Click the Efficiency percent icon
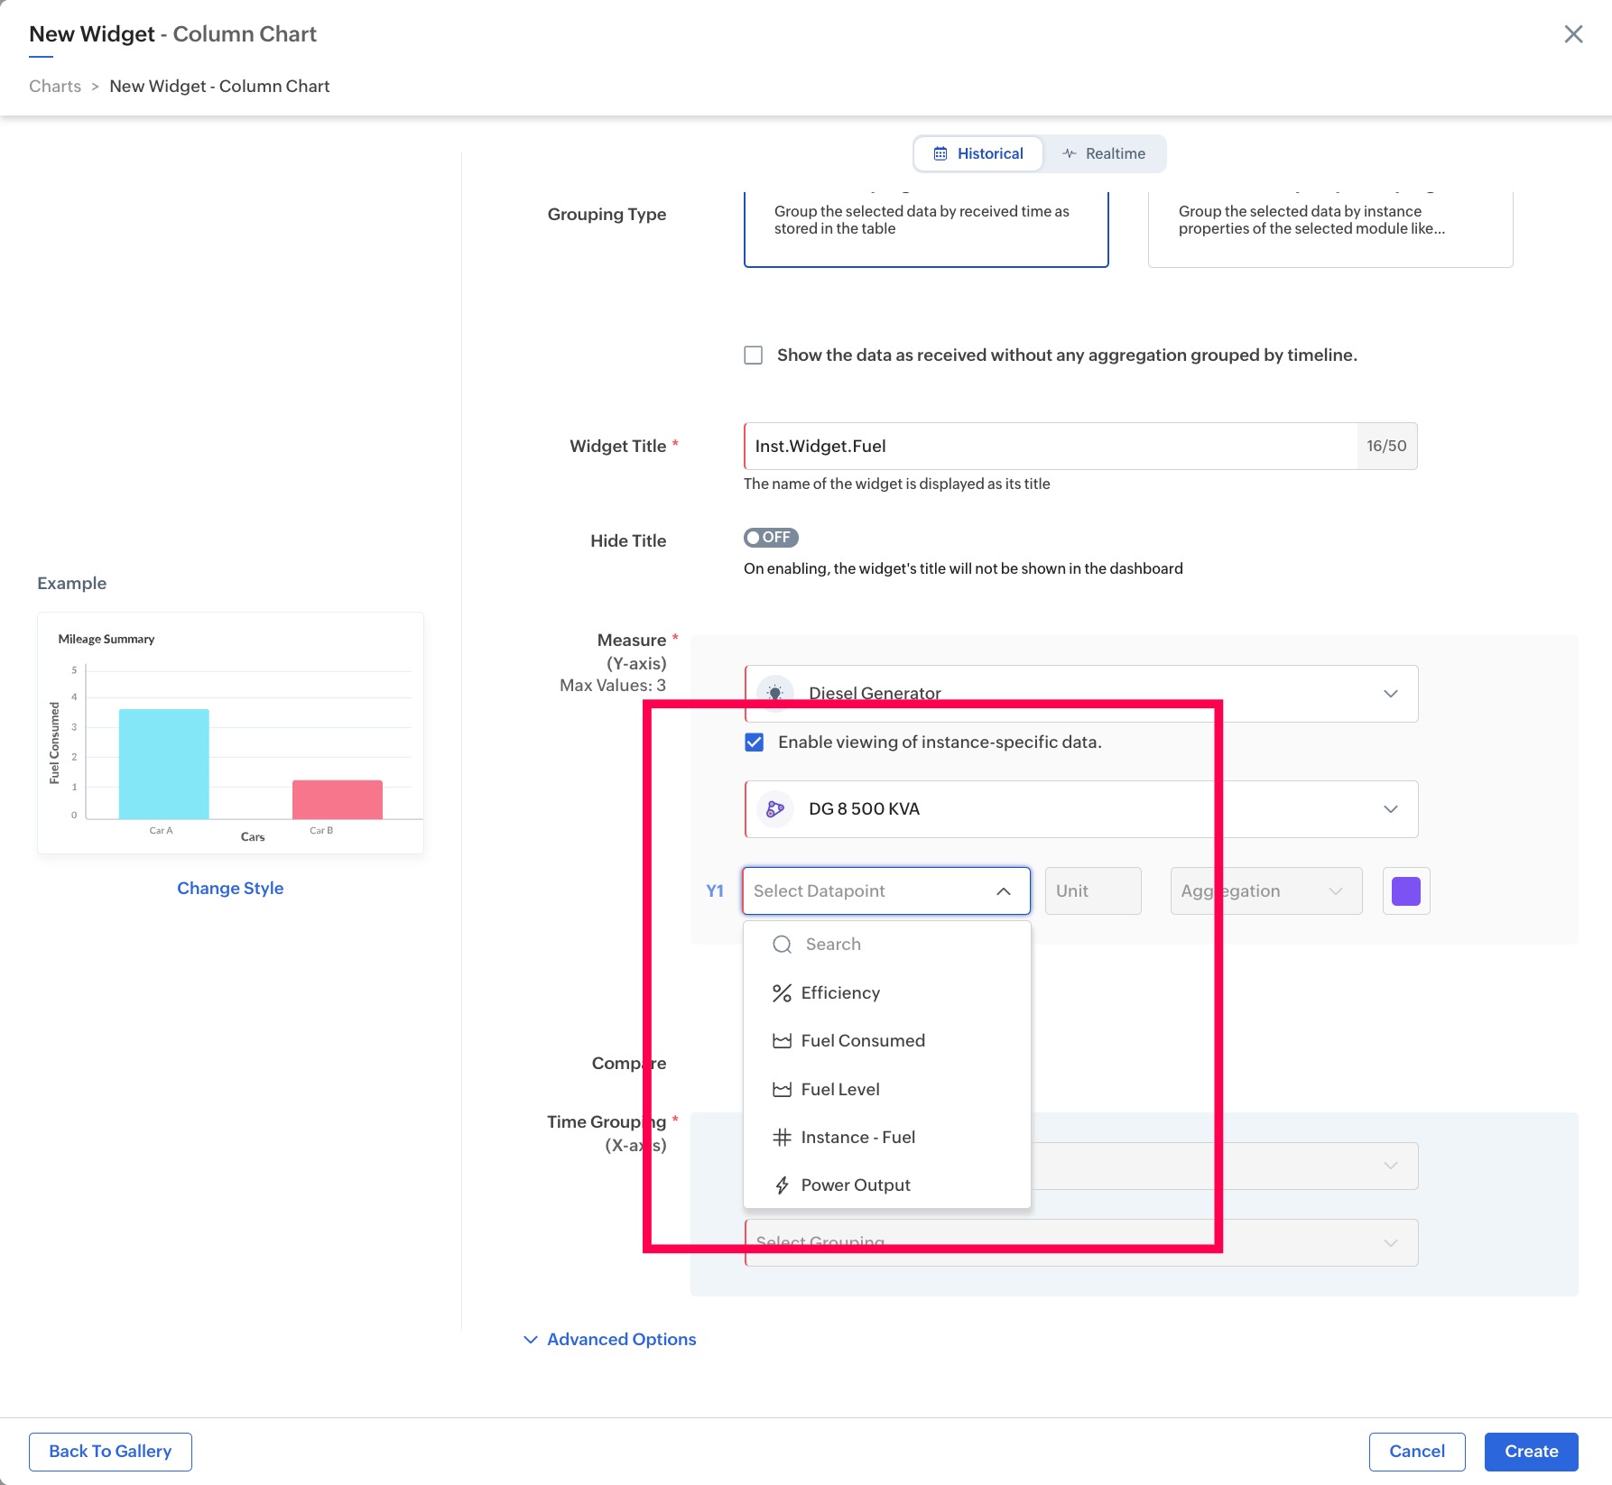Screen dimensions: 1612x1485 tap(782, 993)
